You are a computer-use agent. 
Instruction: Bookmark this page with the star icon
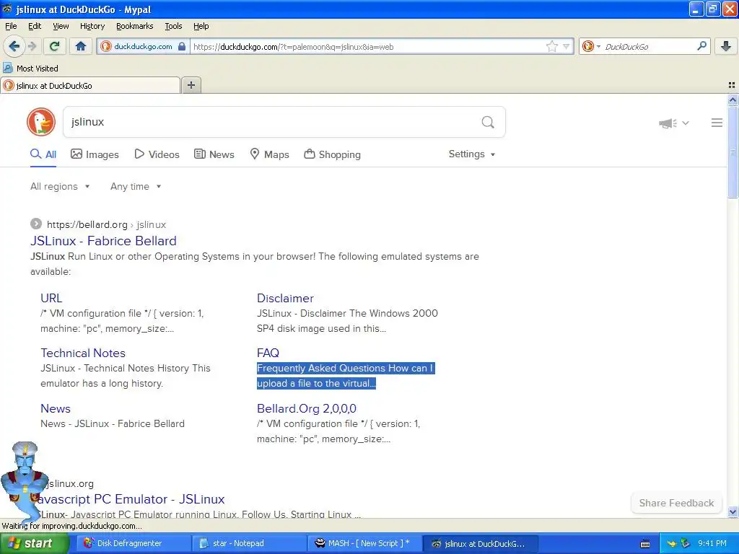551,46
